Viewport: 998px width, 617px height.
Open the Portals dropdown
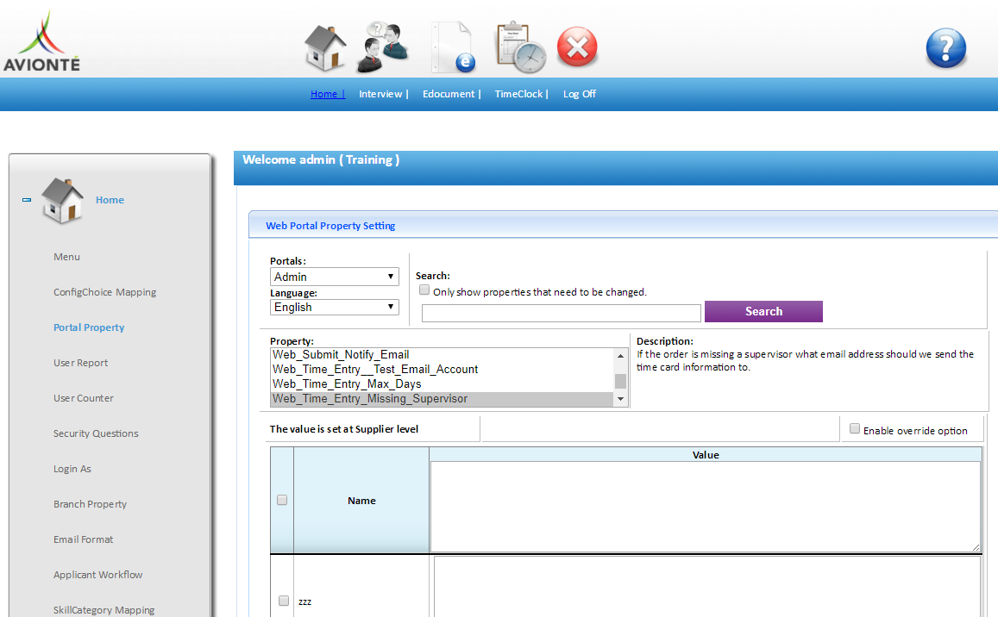coord(334,277)
